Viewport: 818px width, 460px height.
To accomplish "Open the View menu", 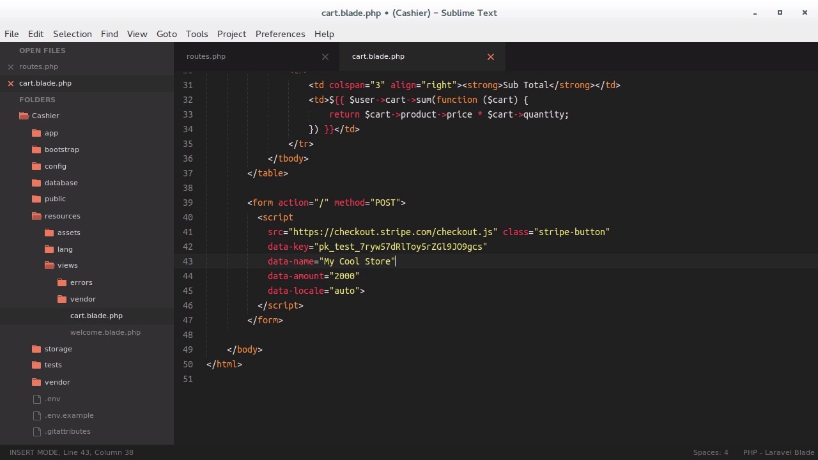I will point(137,34).
